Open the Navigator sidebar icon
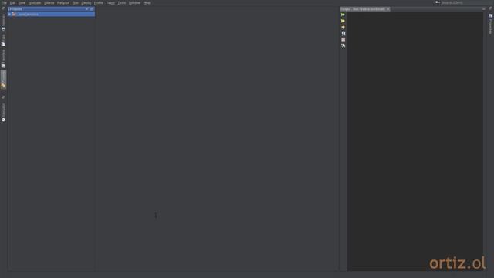494x278 pixels. pyautogui.click(x=3, y=120)
